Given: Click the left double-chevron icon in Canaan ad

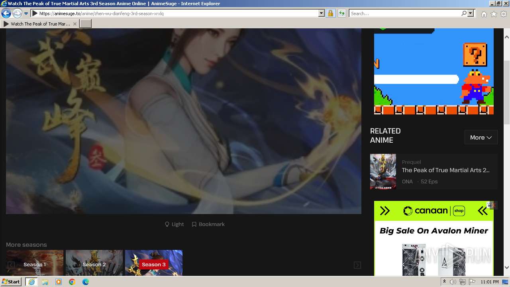Looking at the screenshot, I should pyautogui.click(x=384, y=211).
